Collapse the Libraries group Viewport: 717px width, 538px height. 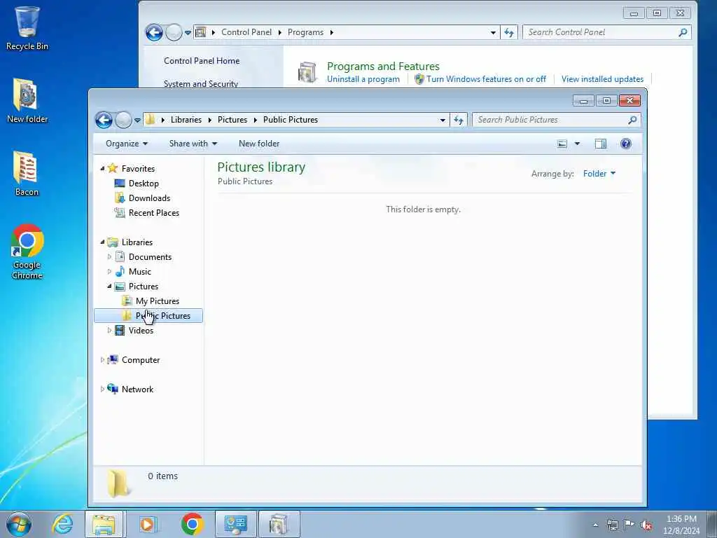click(102, 242)
